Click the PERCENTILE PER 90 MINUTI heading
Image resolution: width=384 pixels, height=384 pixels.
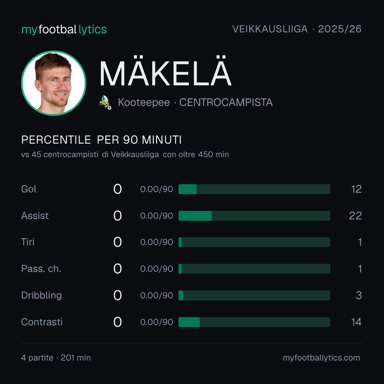pyautogui.click(x=101, y=140)
